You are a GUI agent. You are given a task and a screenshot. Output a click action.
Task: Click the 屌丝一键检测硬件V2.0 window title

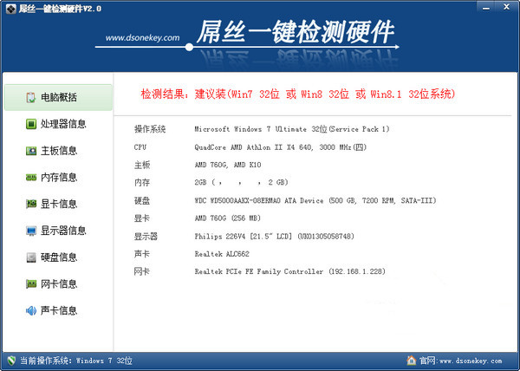[x=60, y=9]
